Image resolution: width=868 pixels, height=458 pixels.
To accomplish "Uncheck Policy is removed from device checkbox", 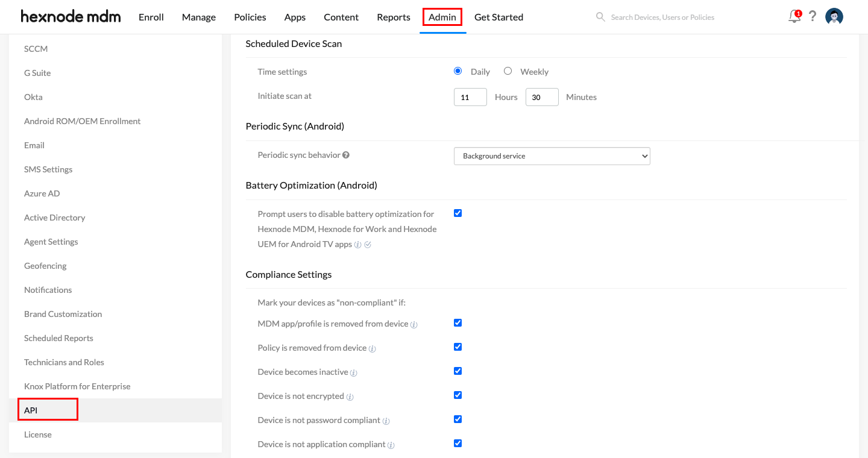I will coord(458,347).
